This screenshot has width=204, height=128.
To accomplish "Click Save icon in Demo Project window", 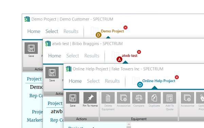I will (31, 48).
